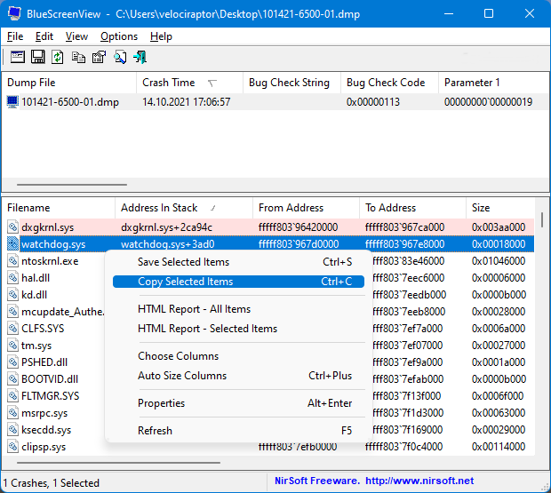Click the Advanced Options toolbar icon
The height and width of the screenshot is (493, 551).
16,57
